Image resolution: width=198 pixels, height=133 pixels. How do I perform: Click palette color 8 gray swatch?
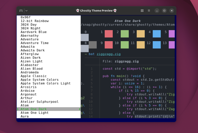click(93, 45)
